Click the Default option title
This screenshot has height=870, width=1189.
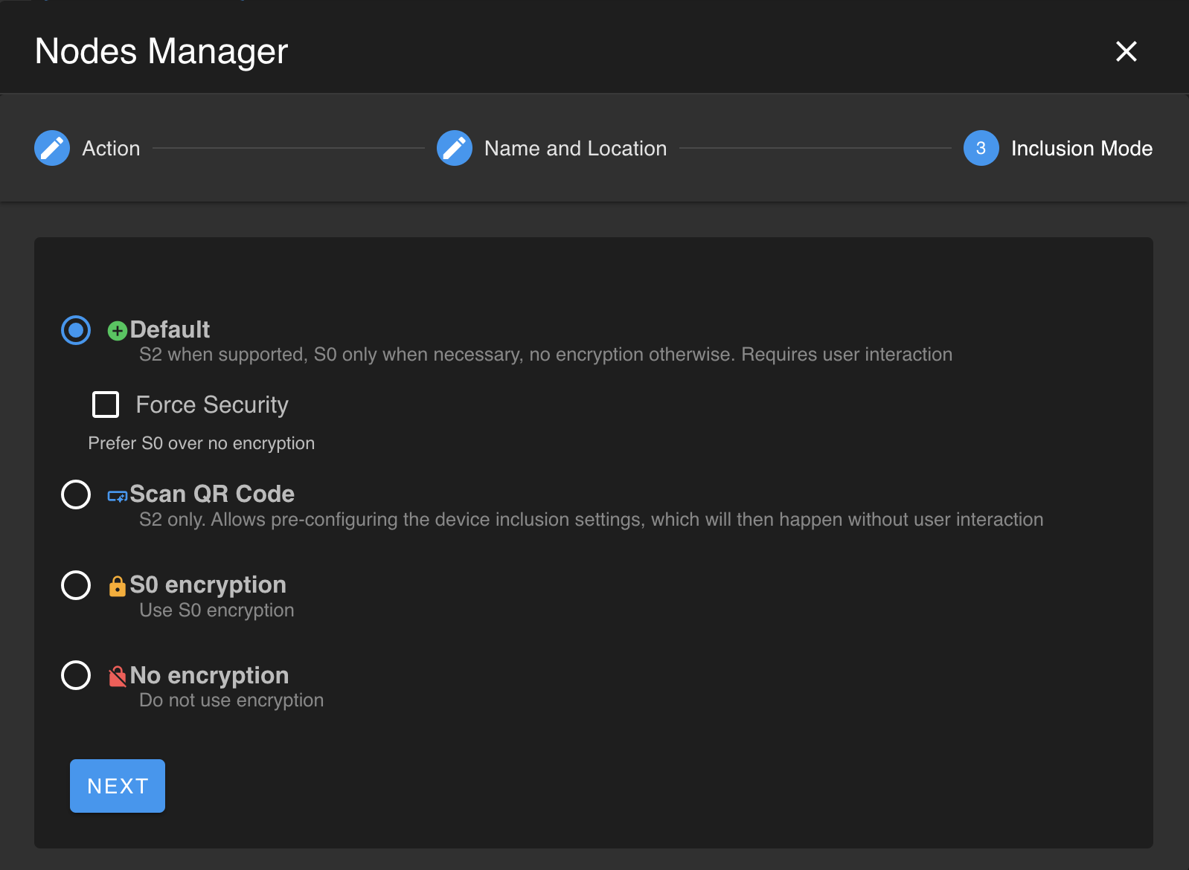170,329
